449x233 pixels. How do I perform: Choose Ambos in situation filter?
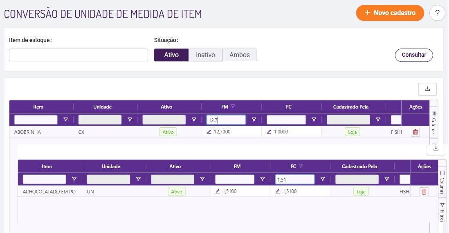tap(240, 55)
